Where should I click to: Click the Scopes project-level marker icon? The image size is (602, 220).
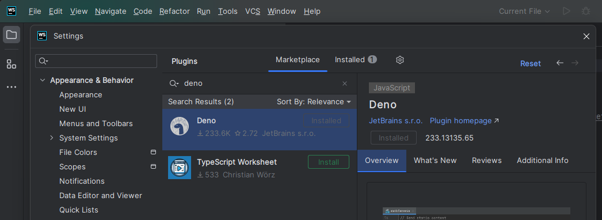(153, 166)
